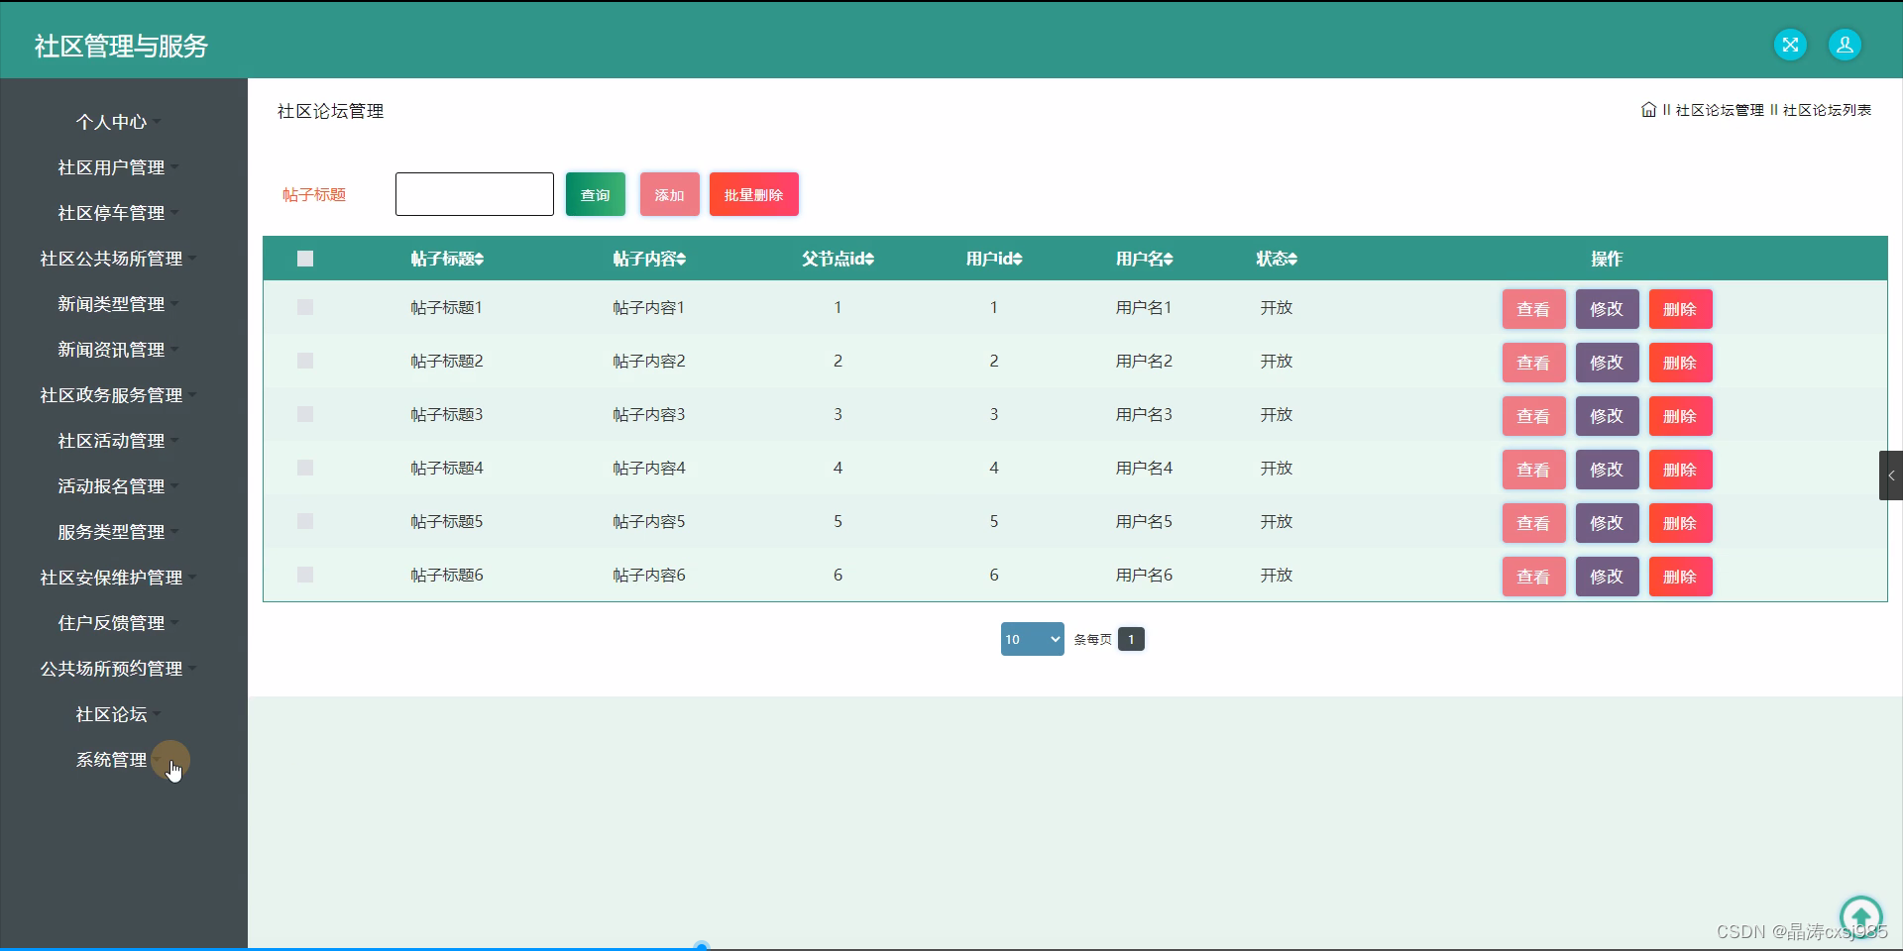Sort by 状态 column
1903x951 pixels.
click(1277, 259)
